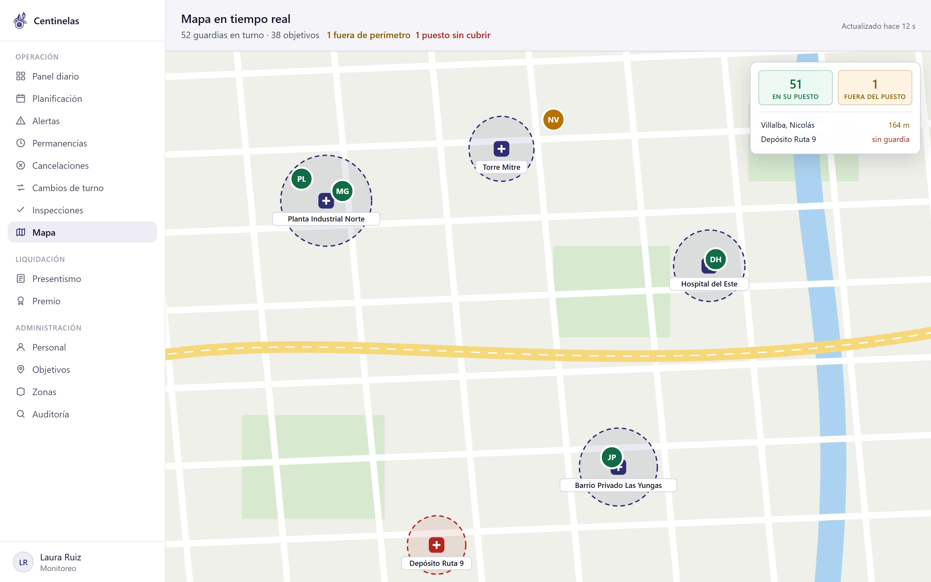The width and height of the screenshot is (931, 582).
Task: Click the Torre Mitre label
Action: (x=501, y=167)
